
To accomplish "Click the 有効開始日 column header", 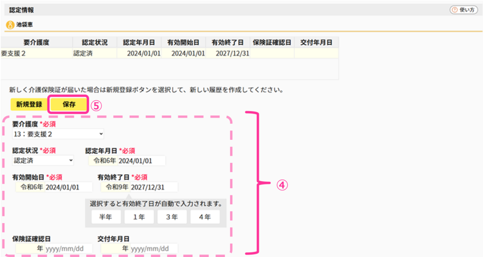I will (x=183, y=43).
